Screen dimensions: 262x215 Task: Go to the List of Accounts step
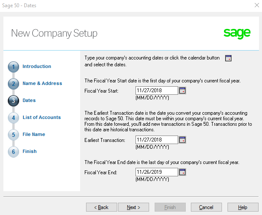42,117
